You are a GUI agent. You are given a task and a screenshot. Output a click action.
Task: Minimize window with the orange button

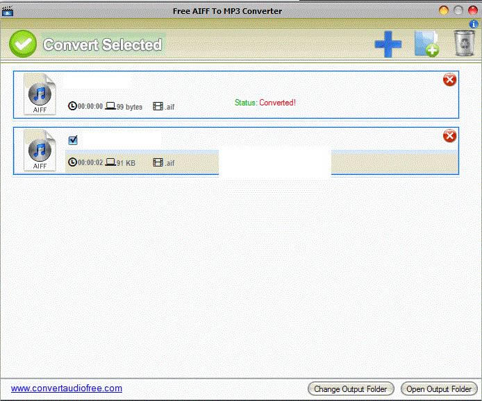444,10
